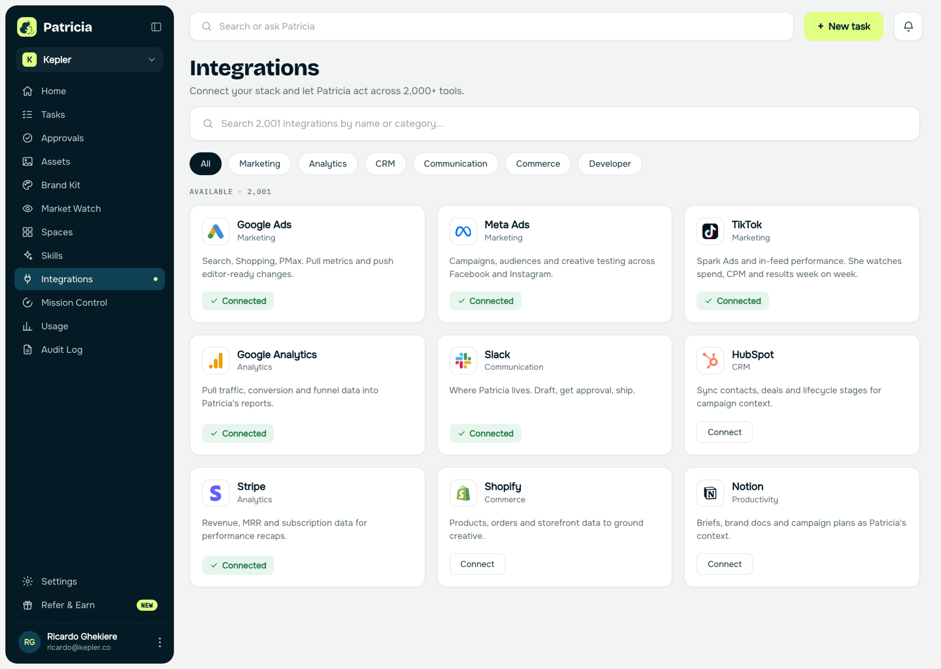Connect the Notion integration

pyautogui.click(x=725, y=564)
